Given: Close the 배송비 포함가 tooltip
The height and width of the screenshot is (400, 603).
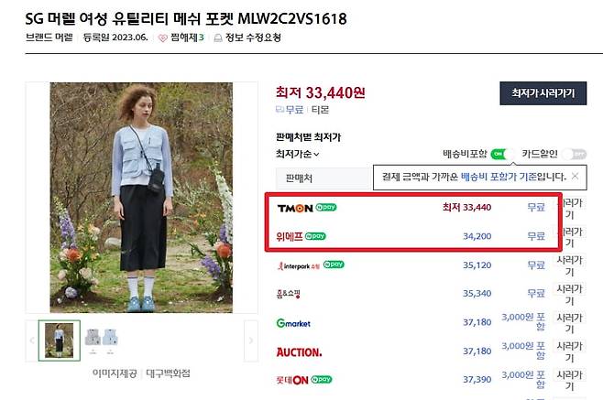Looking at the screenshot, I should click(575, 176).
